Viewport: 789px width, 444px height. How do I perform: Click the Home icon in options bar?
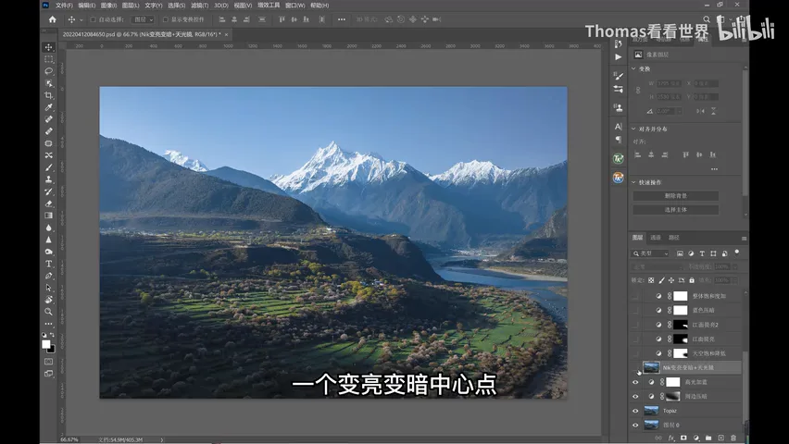tap(53, 19)
